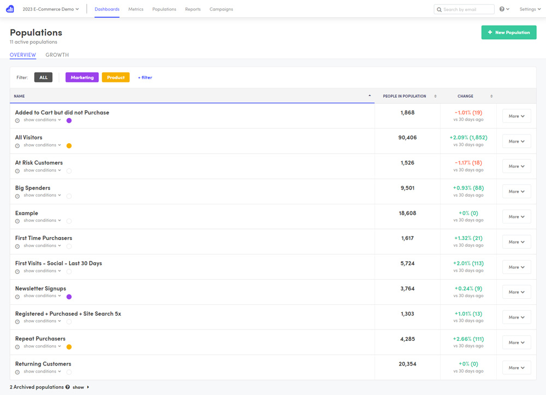Click the purple tag dot on Newsletter Signups
The width and height of the screenshot is (546, 395).
tap(68, 297)
